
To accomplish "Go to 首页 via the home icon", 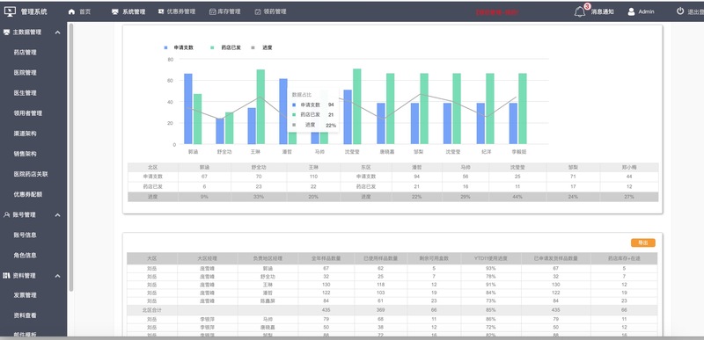I will click(x=71, y=12).
